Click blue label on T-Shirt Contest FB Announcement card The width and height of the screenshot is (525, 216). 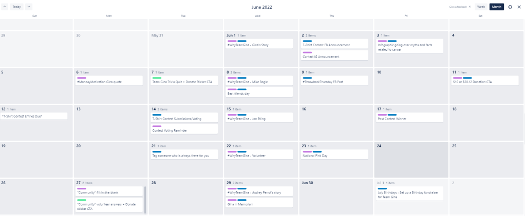pyautogui.click(x=307, y=41)
